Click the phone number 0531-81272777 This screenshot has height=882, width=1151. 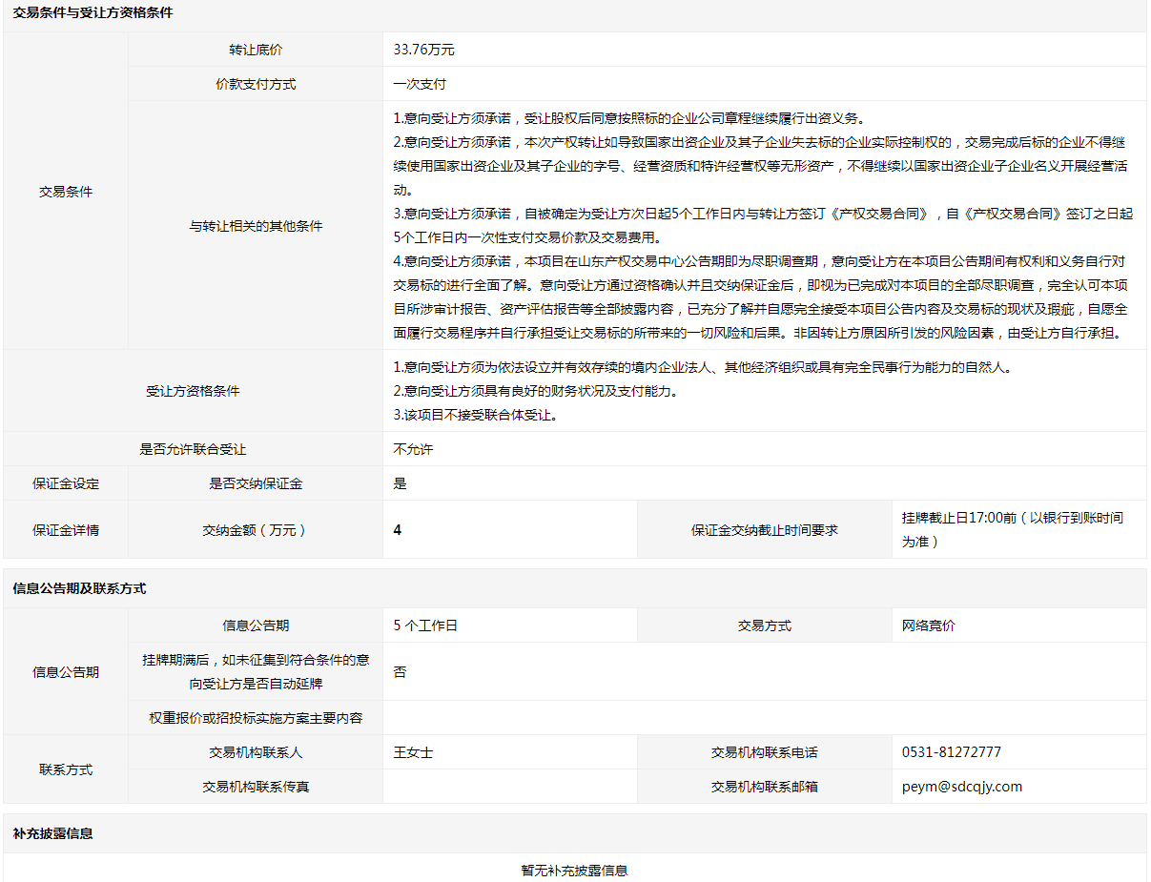tap(951, 752)
